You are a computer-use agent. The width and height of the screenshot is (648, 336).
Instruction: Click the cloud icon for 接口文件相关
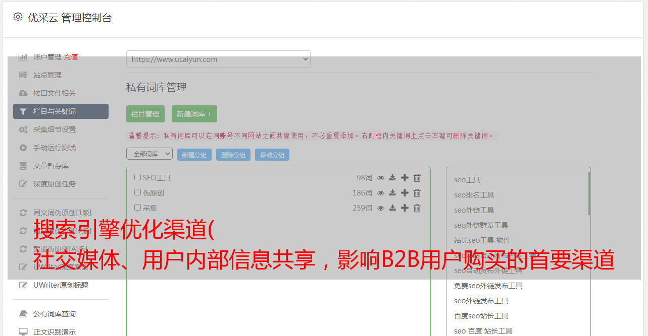[23, 93]
